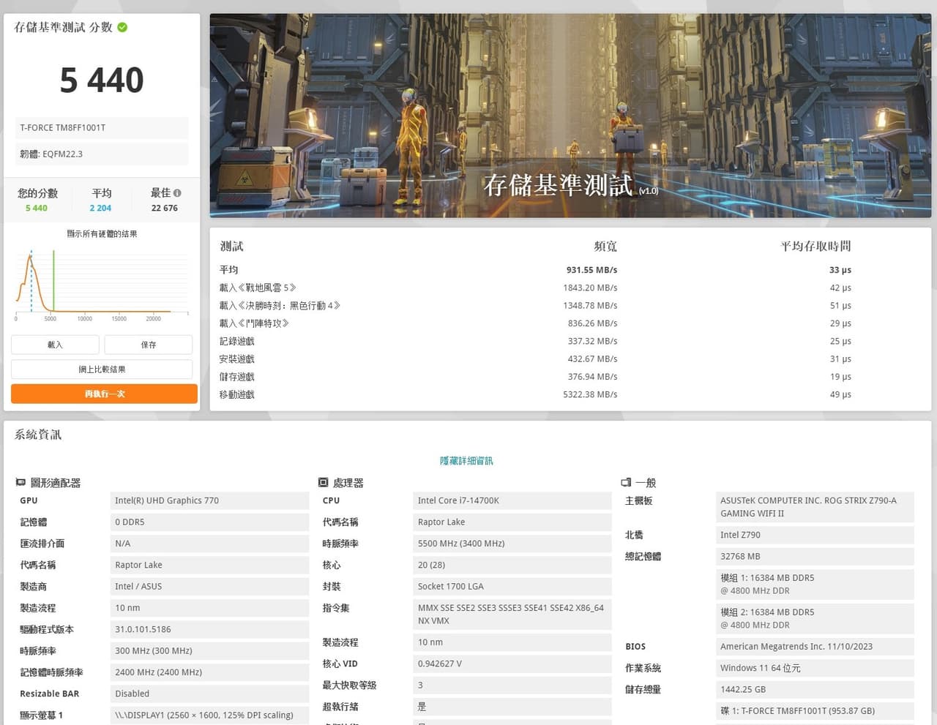Select the Windows 11 64 位元 OS value

point(815,668)
